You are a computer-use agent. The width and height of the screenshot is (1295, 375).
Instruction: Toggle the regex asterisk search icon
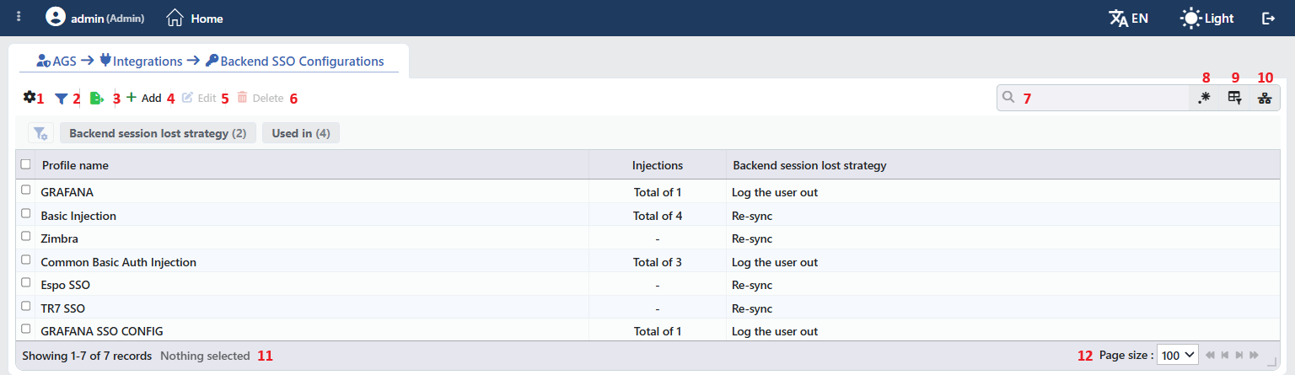(x=1204, y=98)
